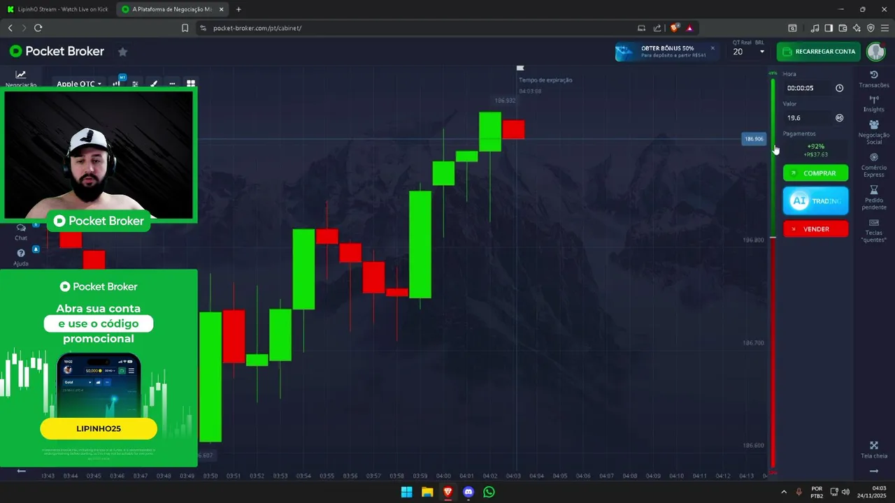
Task: Dismiss the bonus banner with X
Action: (x=713, y=48)
